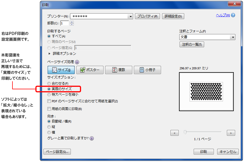Expand 詳細オプション disclosure triangle
The height and width of the screenshot is (162, 244).
(x=50, y=54)
